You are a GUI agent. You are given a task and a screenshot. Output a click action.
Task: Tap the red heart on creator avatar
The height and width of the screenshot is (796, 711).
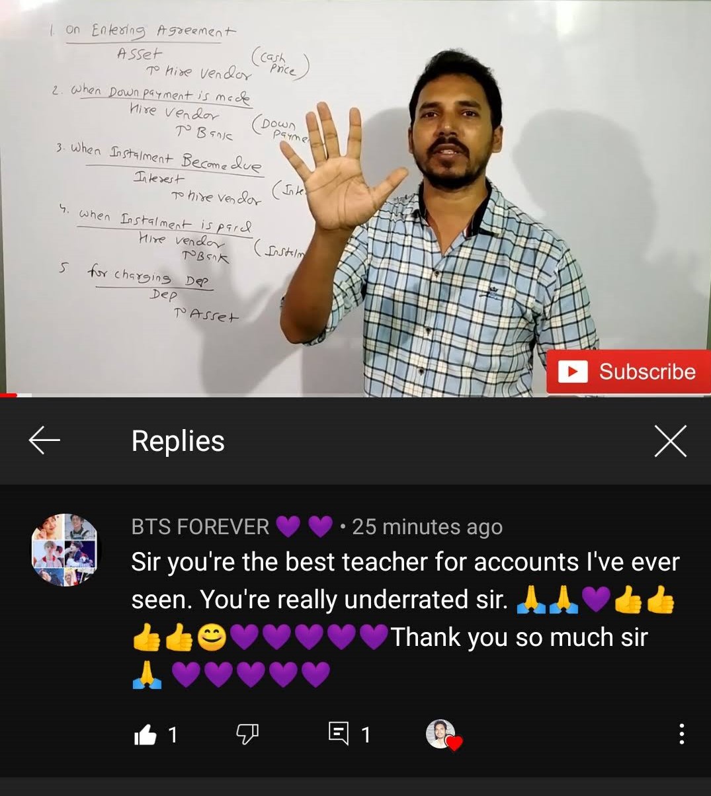coord(454,744)
